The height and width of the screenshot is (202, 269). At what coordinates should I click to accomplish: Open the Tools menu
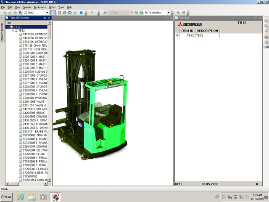tap(61, 8)
